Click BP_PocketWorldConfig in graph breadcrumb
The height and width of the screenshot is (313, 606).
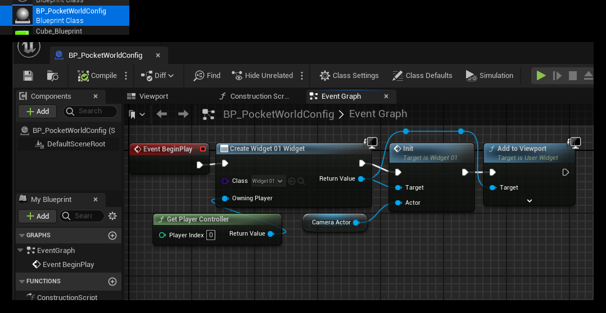(278, 114)
